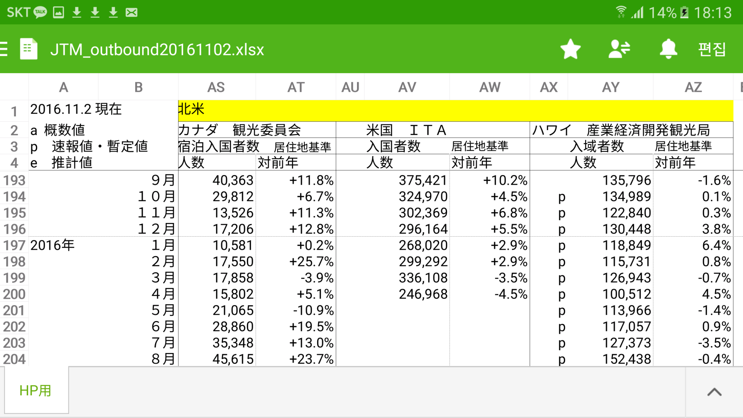743x418 pixels.
Task: Select cell 'カナダ 観光委員会'
Action: coord(257,130)
